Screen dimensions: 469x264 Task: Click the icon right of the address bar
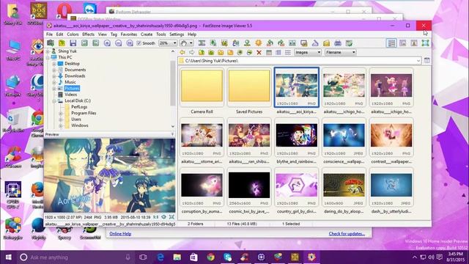[x=426, y=60]
